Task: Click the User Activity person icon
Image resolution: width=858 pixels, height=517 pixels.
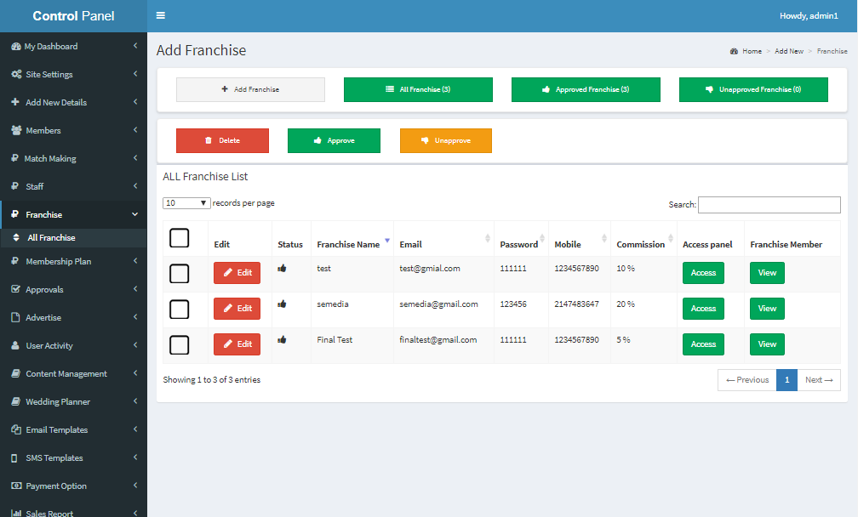Action: (x=15, y=345)
